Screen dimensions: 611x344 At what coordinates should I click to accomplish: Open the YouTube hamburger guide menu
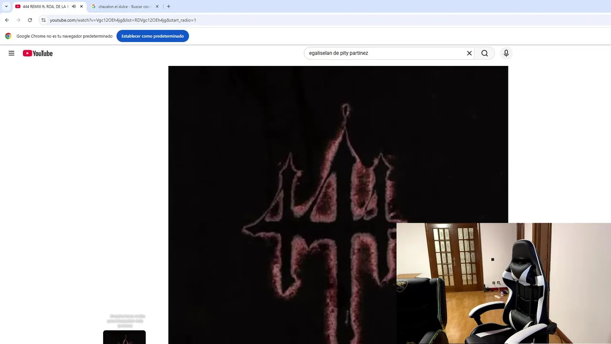[x=11, y=53]
